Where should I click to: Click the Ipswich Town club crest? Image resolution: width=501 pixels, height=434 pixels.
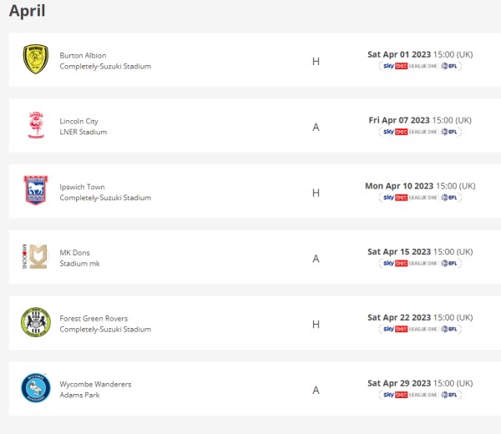click(36, 191)
